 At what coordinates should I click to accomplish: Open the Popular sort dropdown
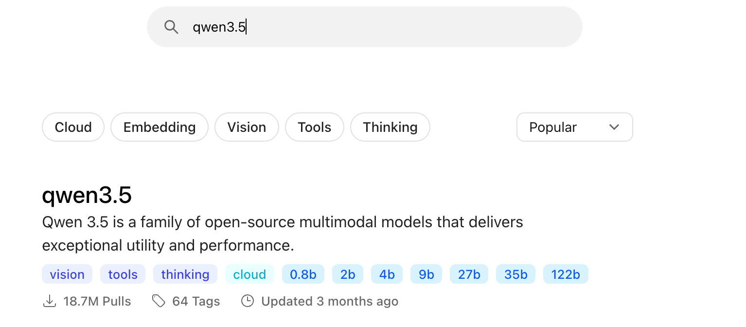click(x=574, y=127)
